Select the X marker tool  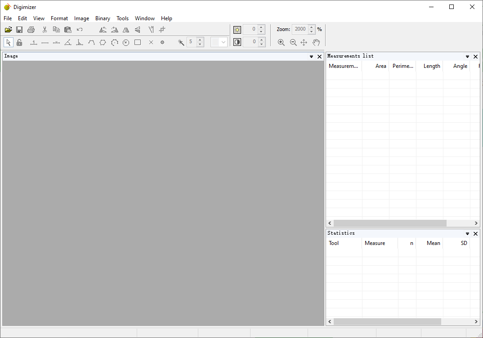coord(151,43)
